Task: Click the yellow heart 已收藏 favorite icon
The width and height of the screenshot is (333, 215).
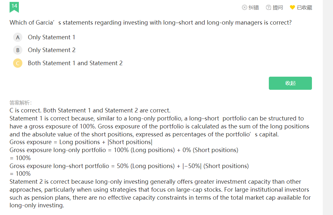Action: [292, 7]
